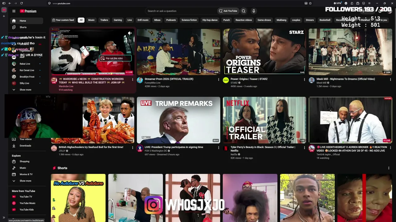Image resolution: width=396 pixels, height=222 pixels.
Task: Go back with the browser back arrow
Action: tap(10, 3)
